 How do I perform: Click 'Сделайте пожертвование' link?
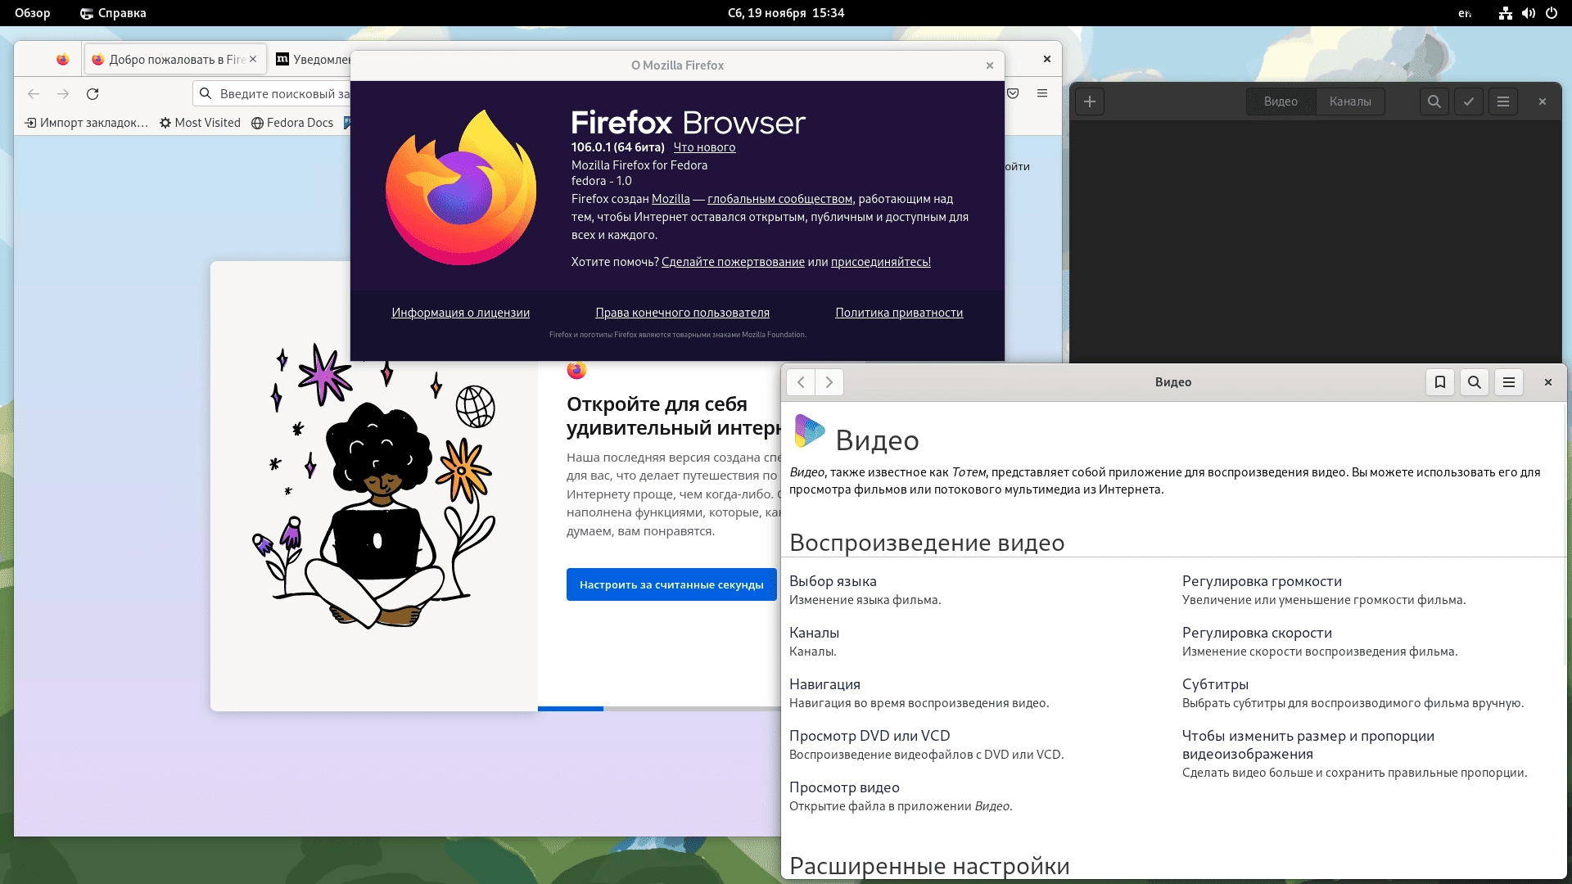click(x=733, y=262)
